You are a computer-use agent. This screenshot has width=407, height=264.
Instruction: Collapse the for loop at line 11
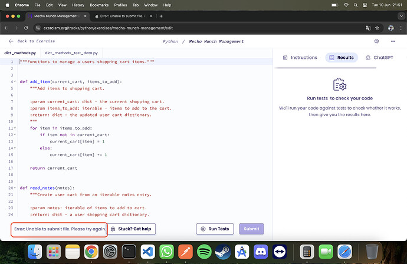coord(15,128)
